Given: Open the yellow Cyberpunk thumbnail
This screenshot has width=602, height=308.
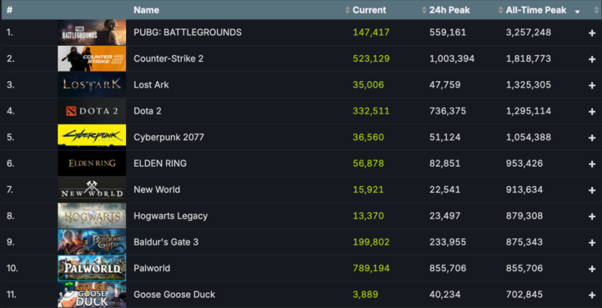Looking at the screenshot, I should pos(92,137).
